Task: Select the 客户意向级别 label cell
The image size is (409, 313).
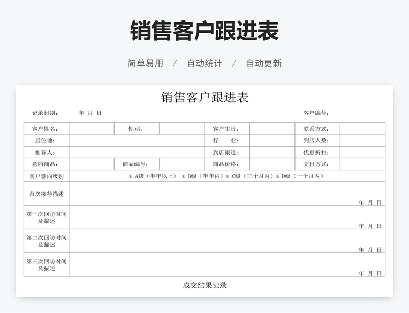Action: coord(46,176)
